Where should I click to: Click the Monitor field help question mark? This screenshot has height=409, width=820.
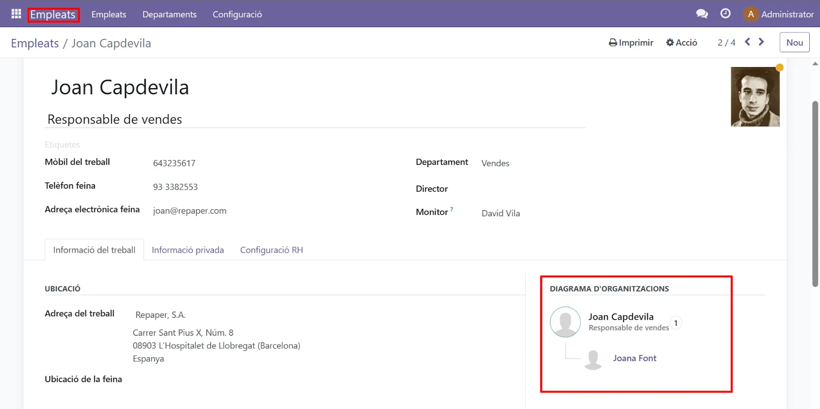(452, 209)
